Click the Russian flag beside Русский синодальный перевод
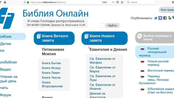Screen dimensions: 174x98 pos(142,49)
